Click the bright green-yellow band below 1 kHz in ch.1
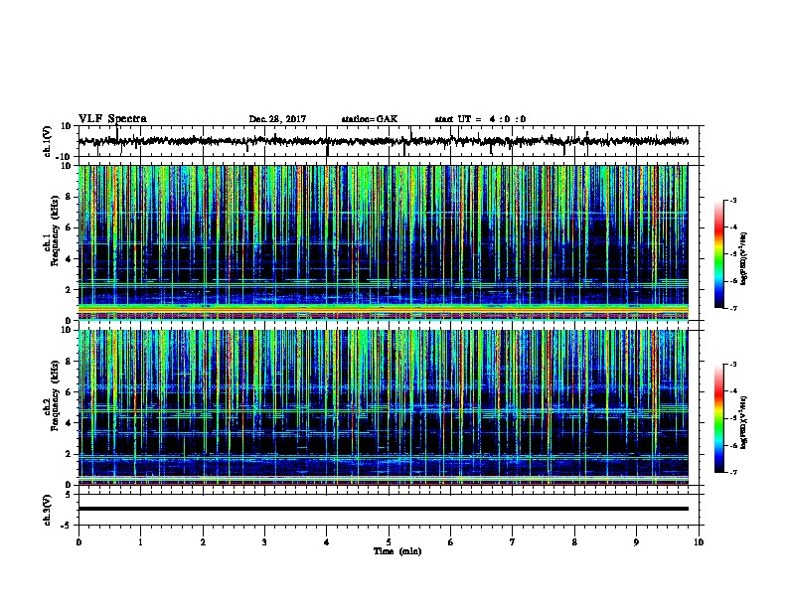This screenshot has height=608, width=787. click(383, 308)
